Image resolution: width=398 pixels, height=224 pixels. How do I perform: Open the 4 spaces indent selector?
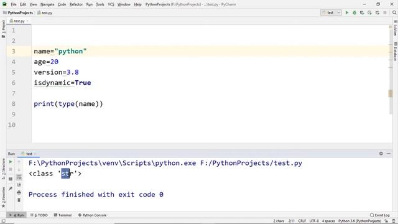[x=328, y=221]
